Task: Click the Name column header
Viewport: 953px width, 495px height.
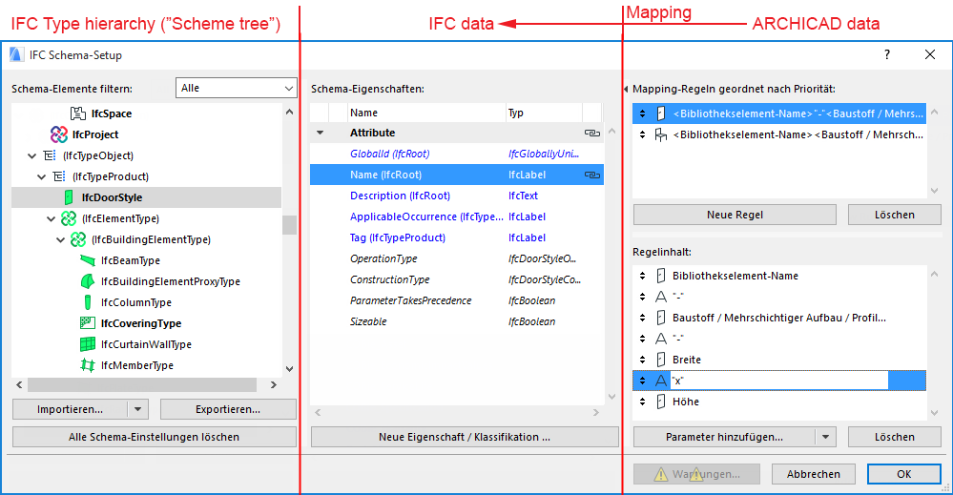Action: [426, 113]
